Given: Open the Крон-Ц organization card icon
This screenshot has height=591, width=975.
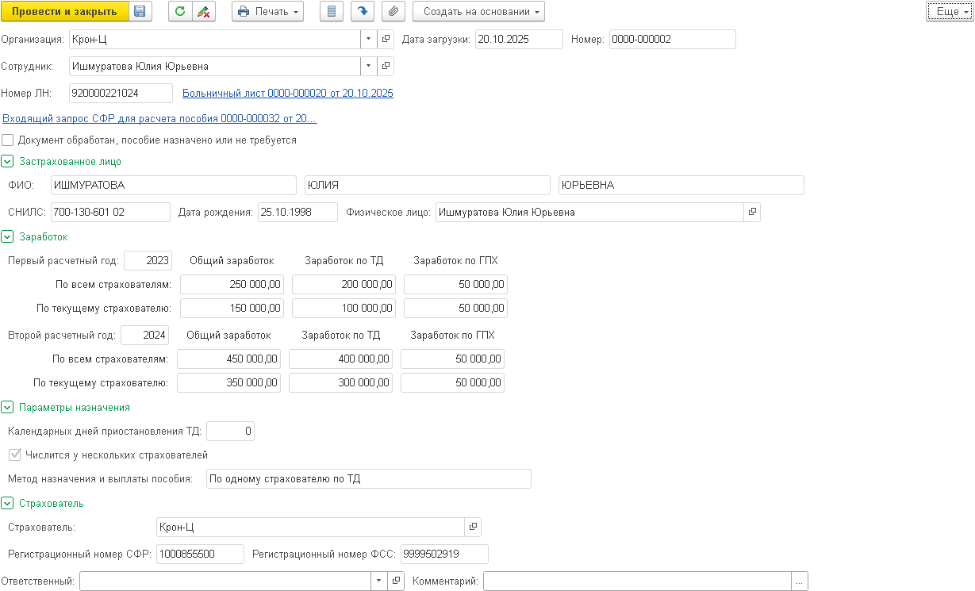Looking at the screenshot, I should point(386,39).
